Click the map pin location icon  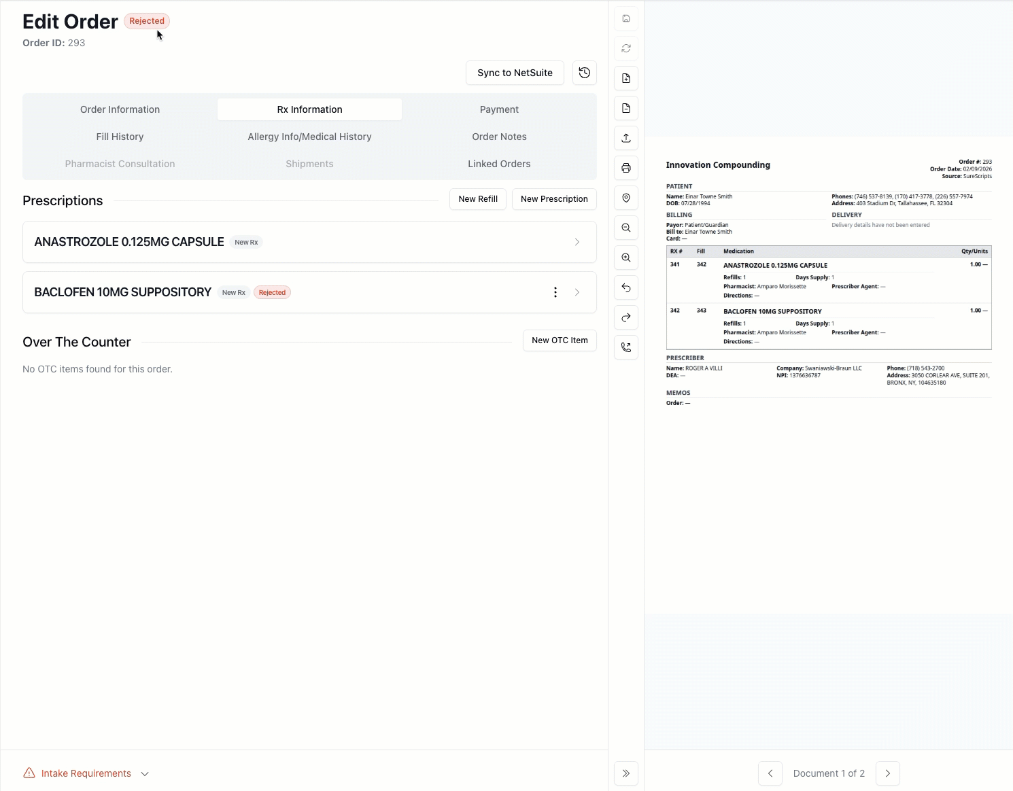pyautogui.click(x=626, y=198)
